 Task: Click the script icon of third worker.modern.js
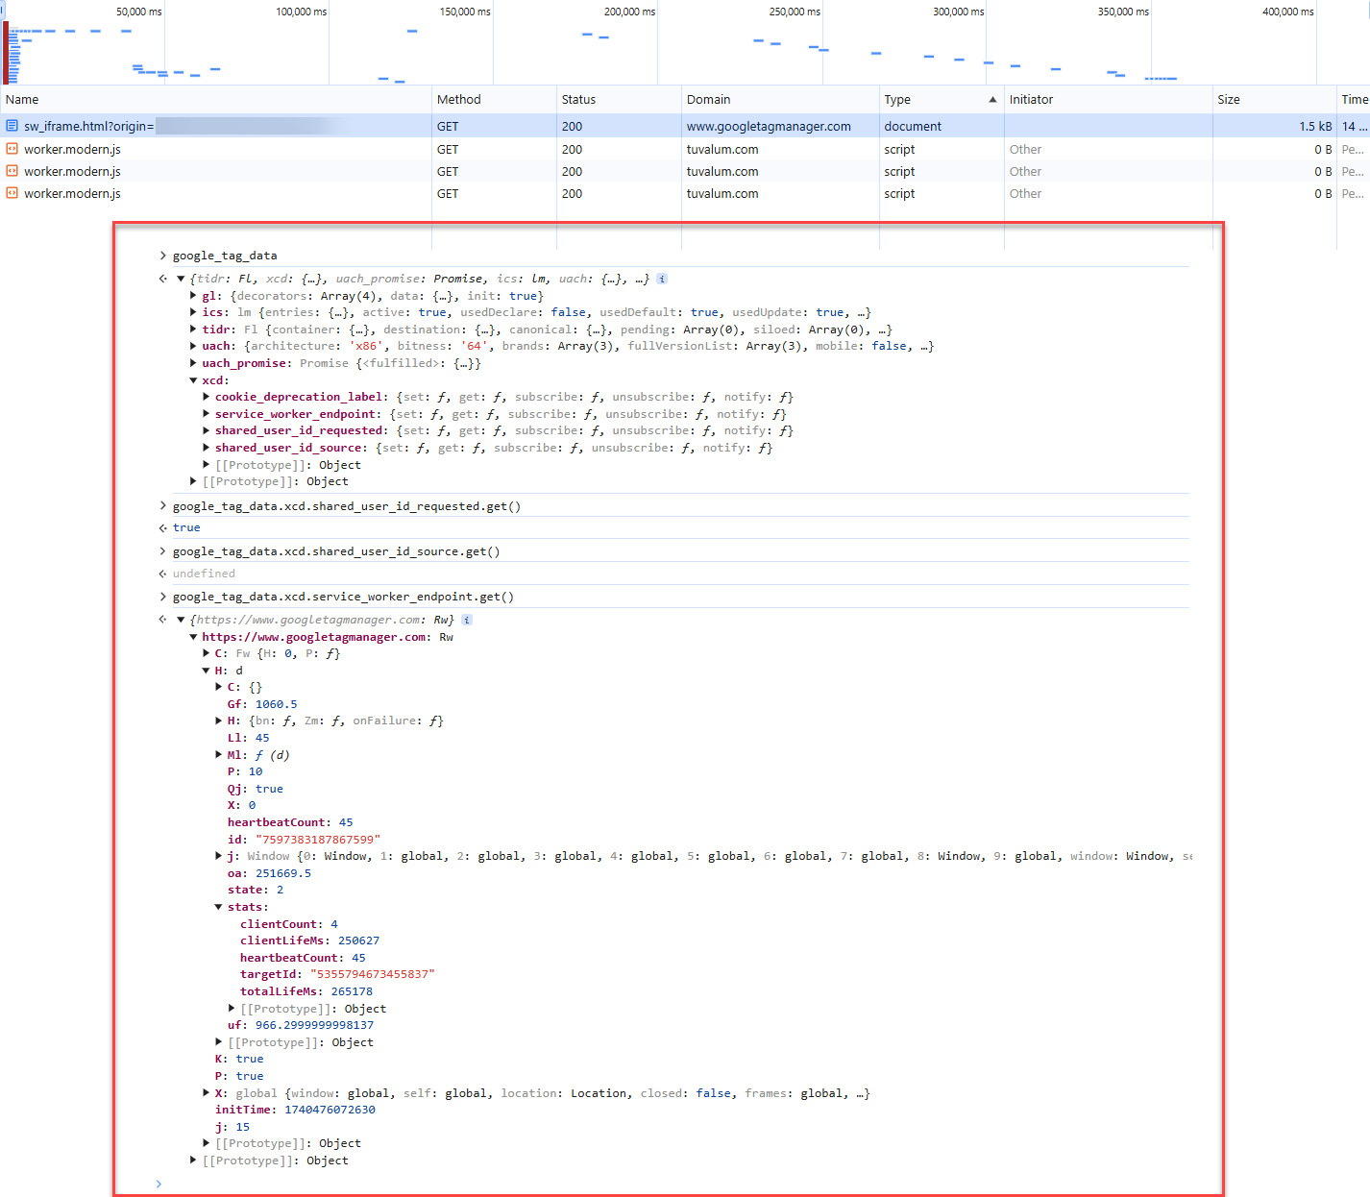point(12,193)
